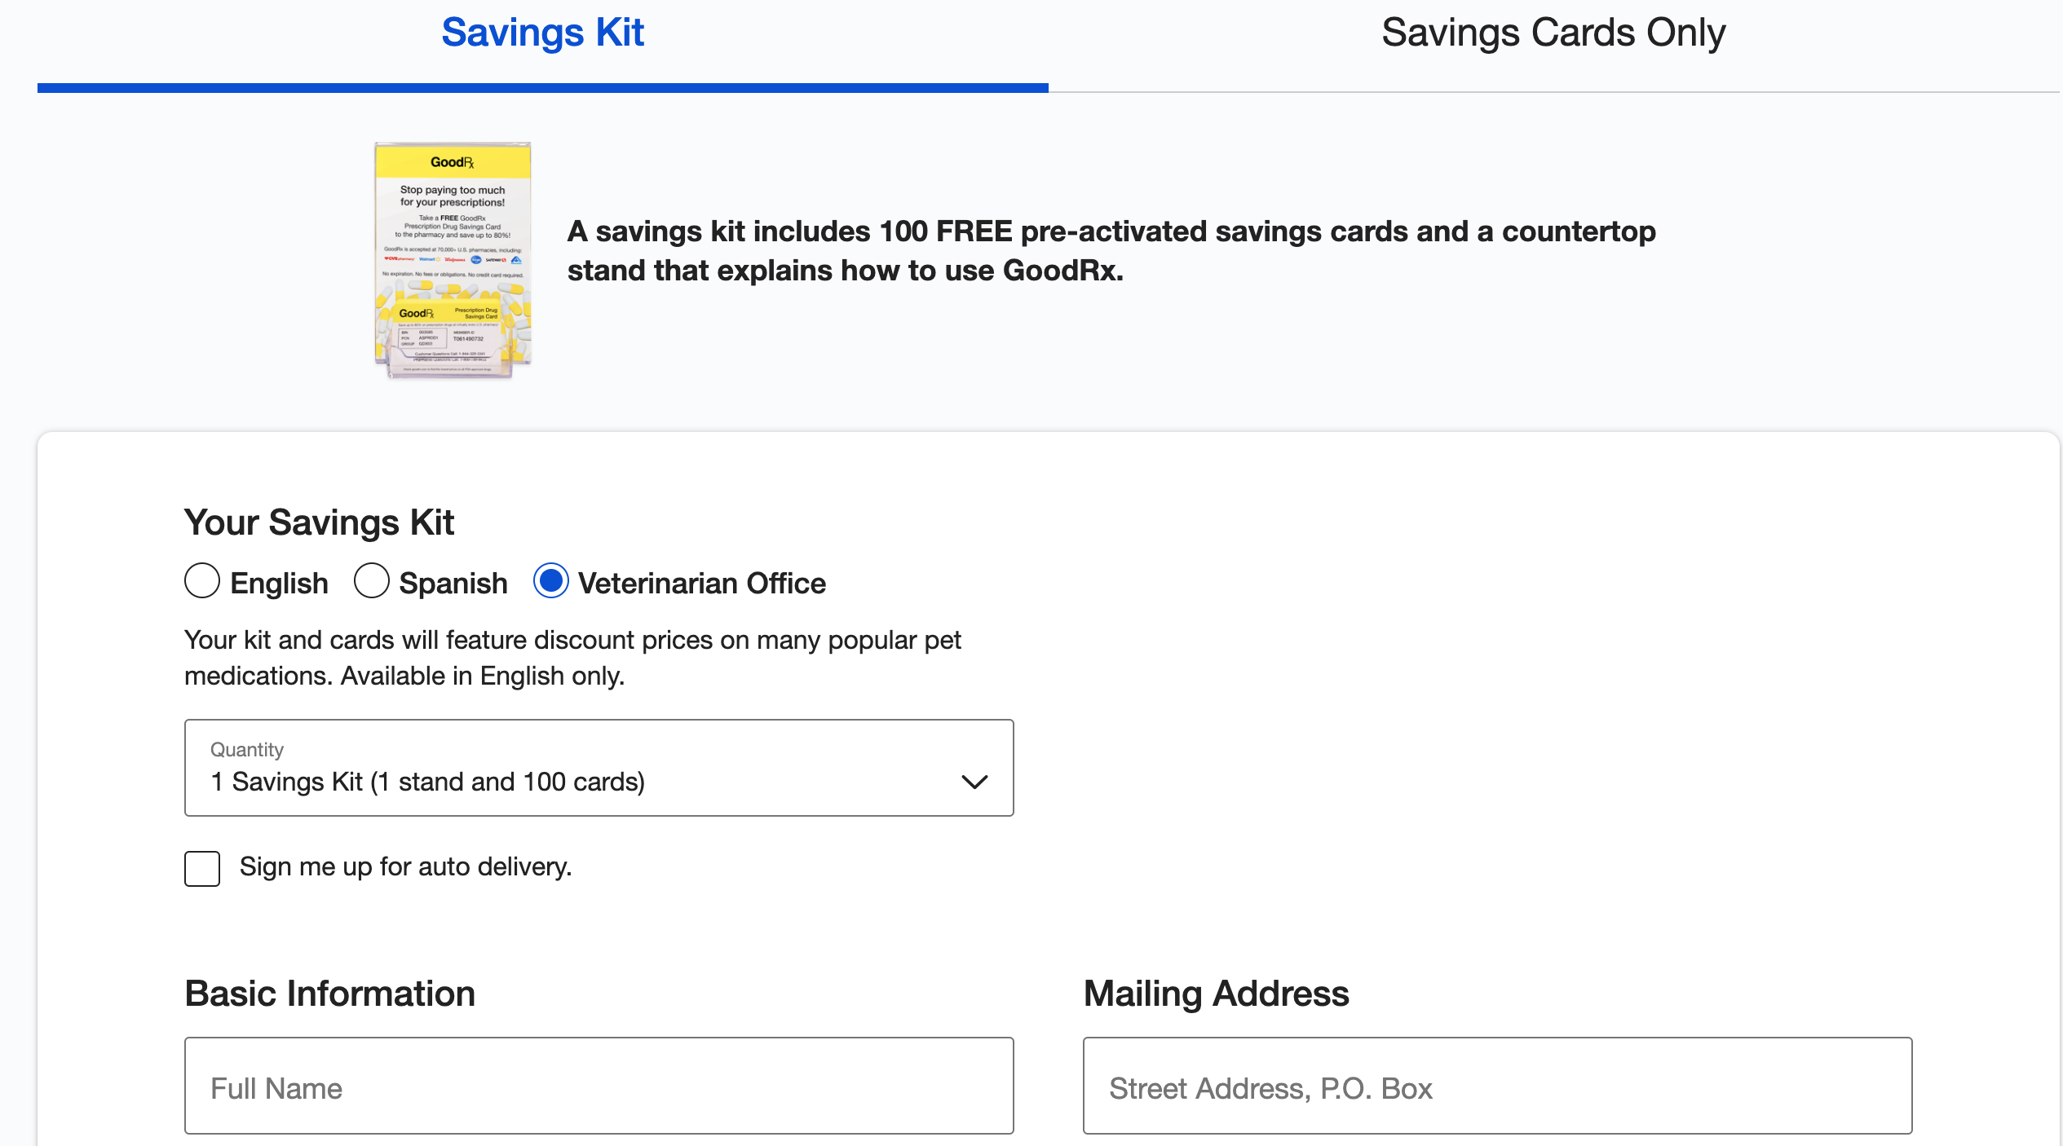
Task: Focus the Street Address, P.O. Box field
Action: [x=1498, y=1086]
